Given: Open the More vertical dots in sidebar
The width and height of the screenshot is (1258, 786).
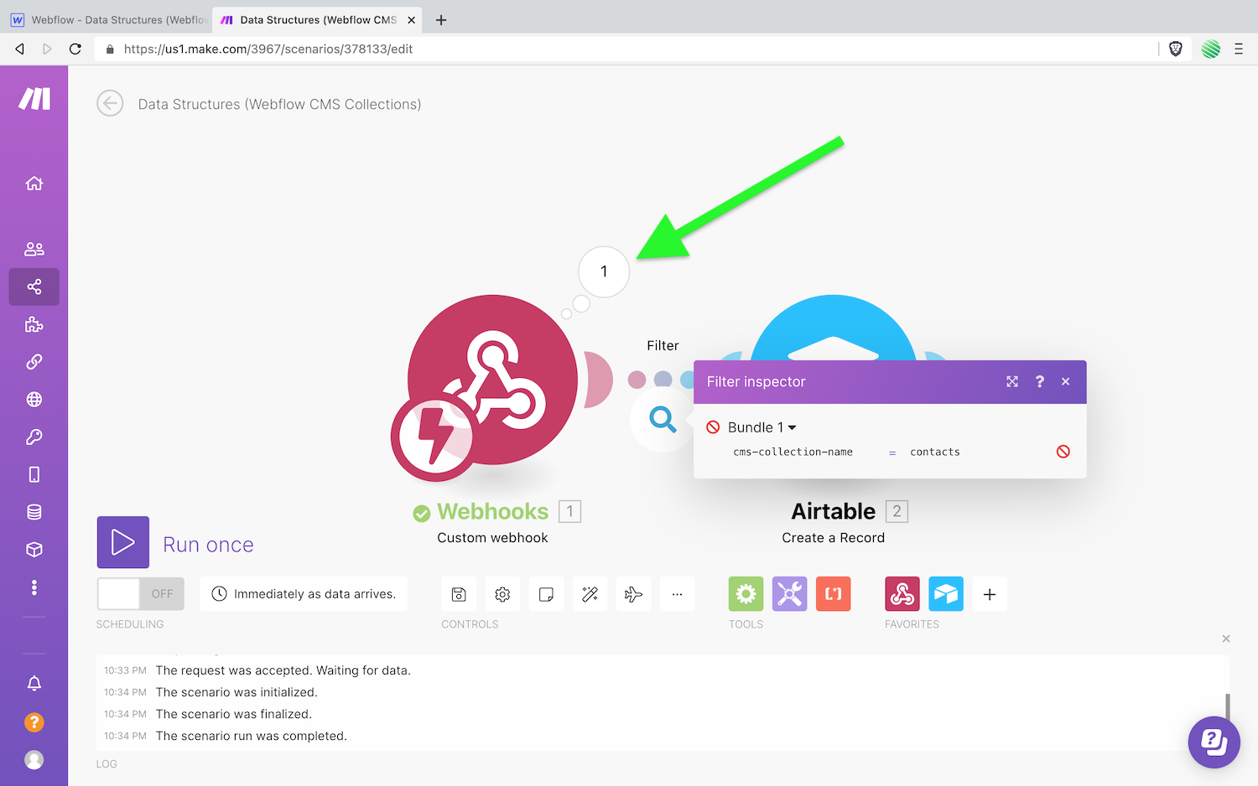Looking at the screenshot, I should coord(34,587).
